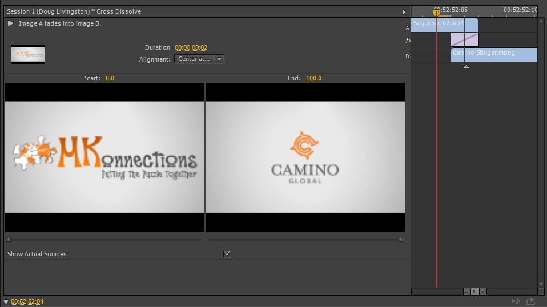Viewport: 547px width, 307px height.
Task: Select the Sequence 07.mp4 clip
Action: (444, 25)
